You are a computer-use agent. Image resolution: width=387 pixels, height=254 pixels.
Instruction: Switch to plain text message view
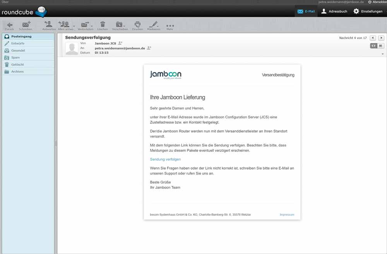tap(381, 46)
